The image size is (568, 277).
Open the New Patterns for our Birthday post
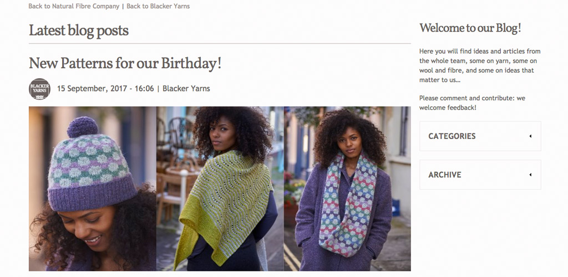[125, 63]
